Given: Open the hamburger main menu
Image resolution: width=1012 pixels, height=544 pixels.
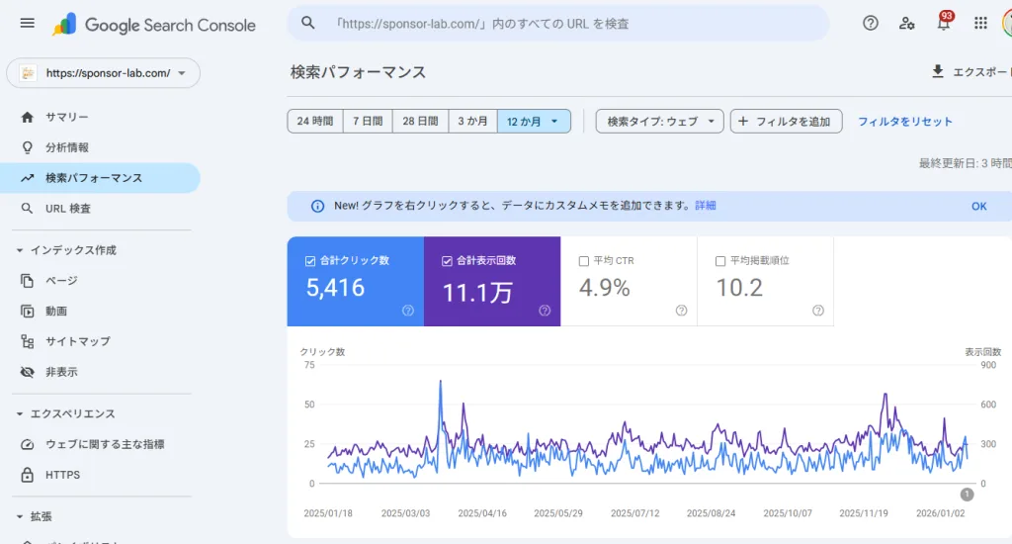Looking at the screenshot, I should 27,24.
